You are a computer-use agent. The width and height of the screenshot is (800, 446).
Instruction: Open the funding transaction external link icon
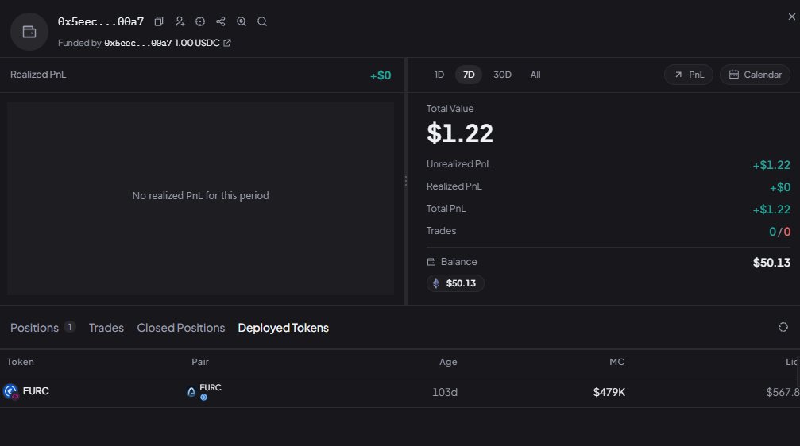(x=227, y=43)
